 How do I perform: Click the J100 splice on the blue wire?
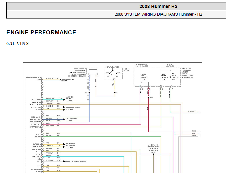click(x=89, y=92)
